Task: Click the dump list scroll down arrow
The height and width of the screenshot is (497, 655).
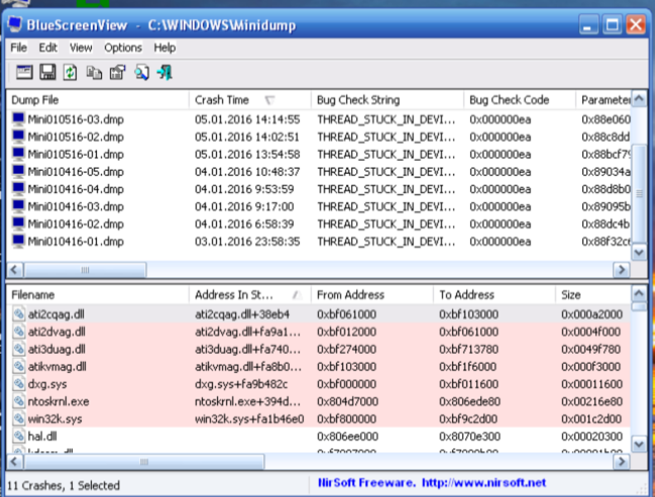Action: click(638, 253)
